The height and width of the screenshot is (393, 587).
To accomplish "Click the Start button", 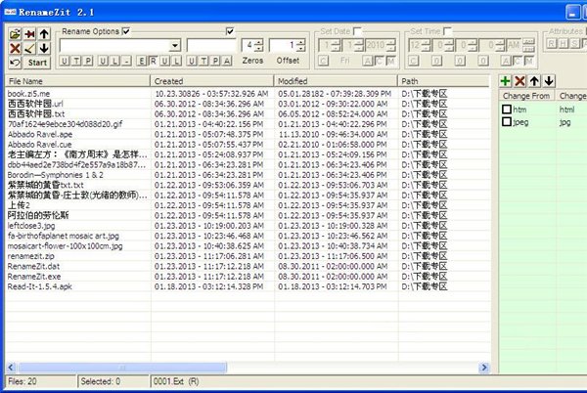I will 37,63.
